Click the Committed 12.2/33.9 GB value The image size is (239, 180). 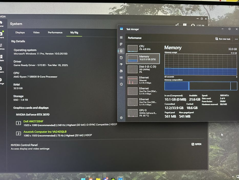pyautogui.click(x=174, y=108)
